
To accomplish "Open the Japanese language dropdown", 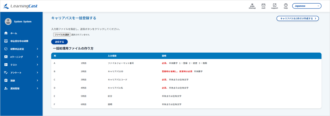I will tap(307, 6).
